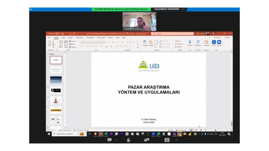Toggle the AutoSave switch

58,34
